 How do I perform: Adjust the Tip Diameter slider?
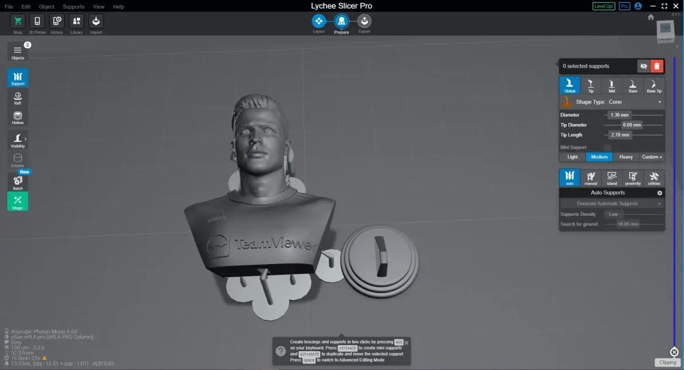[632, 125]
